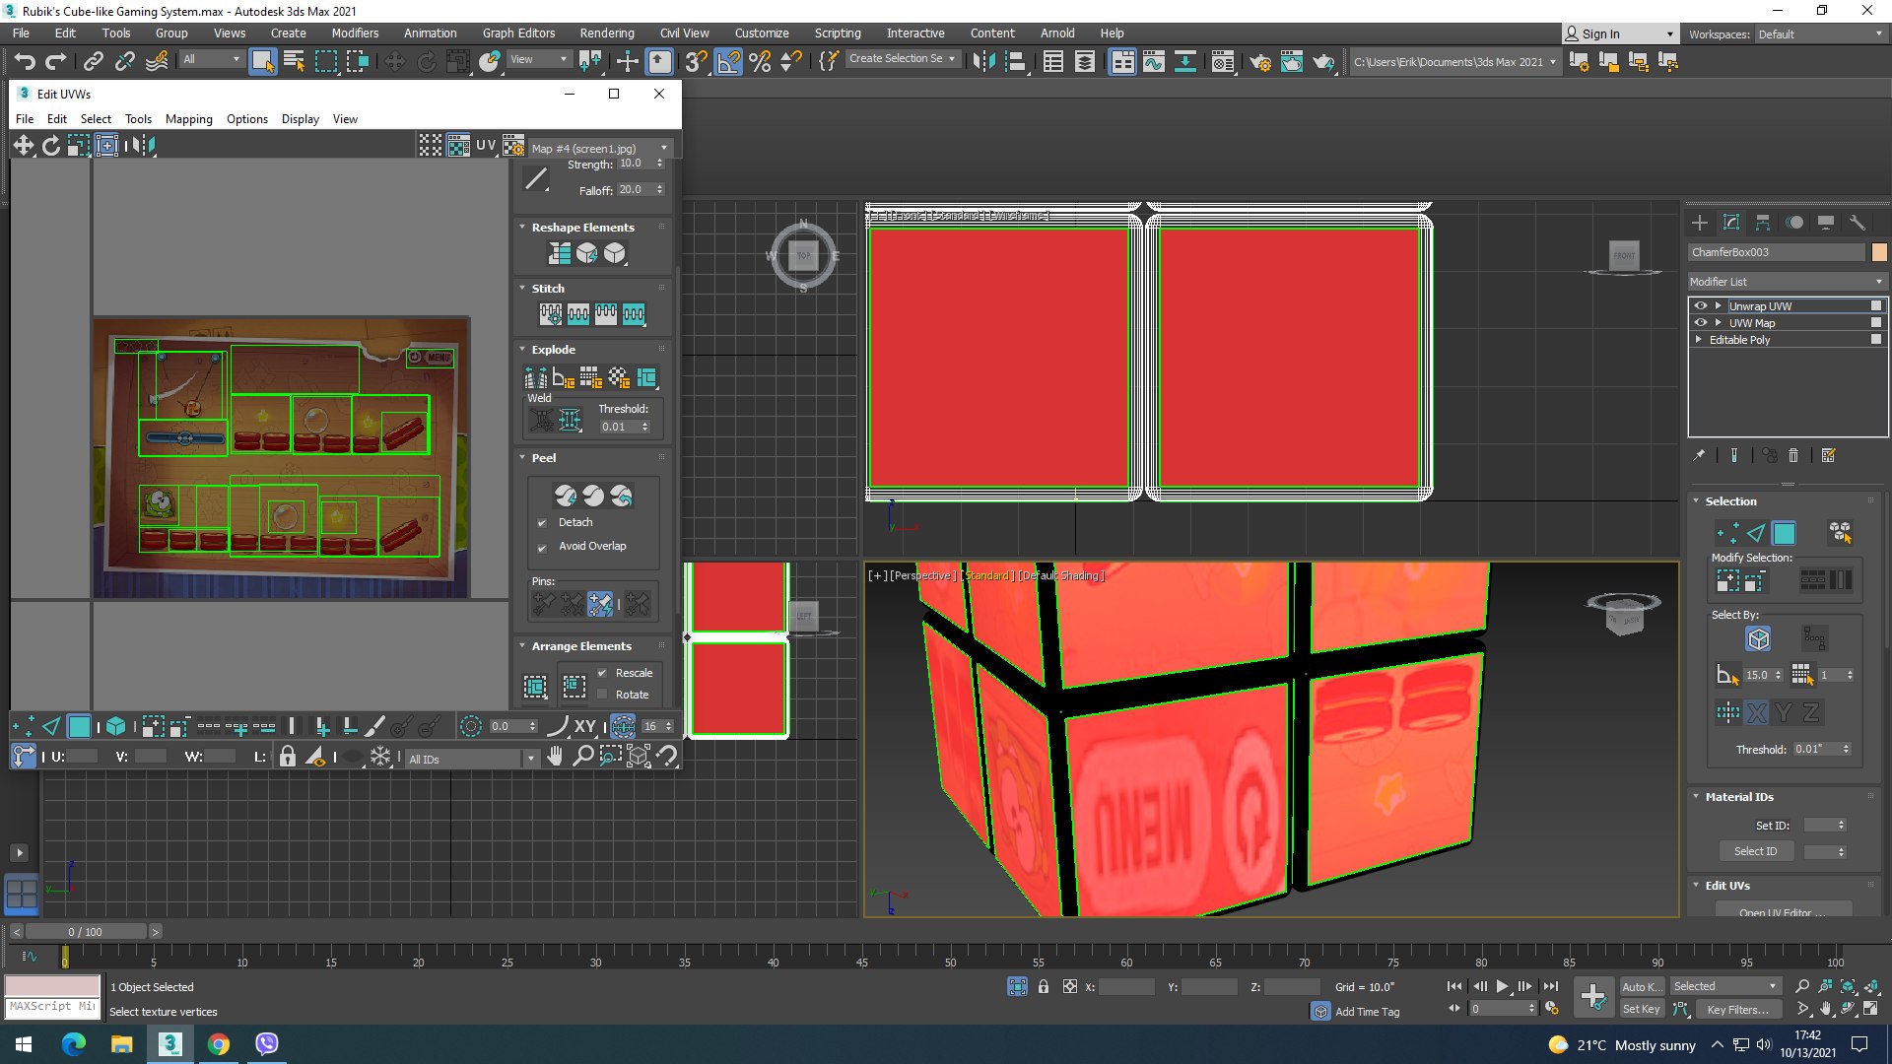This screenshot has width=1892, height=1064.
Task: Open the Render Setup icon
Action: point(1260,61)
